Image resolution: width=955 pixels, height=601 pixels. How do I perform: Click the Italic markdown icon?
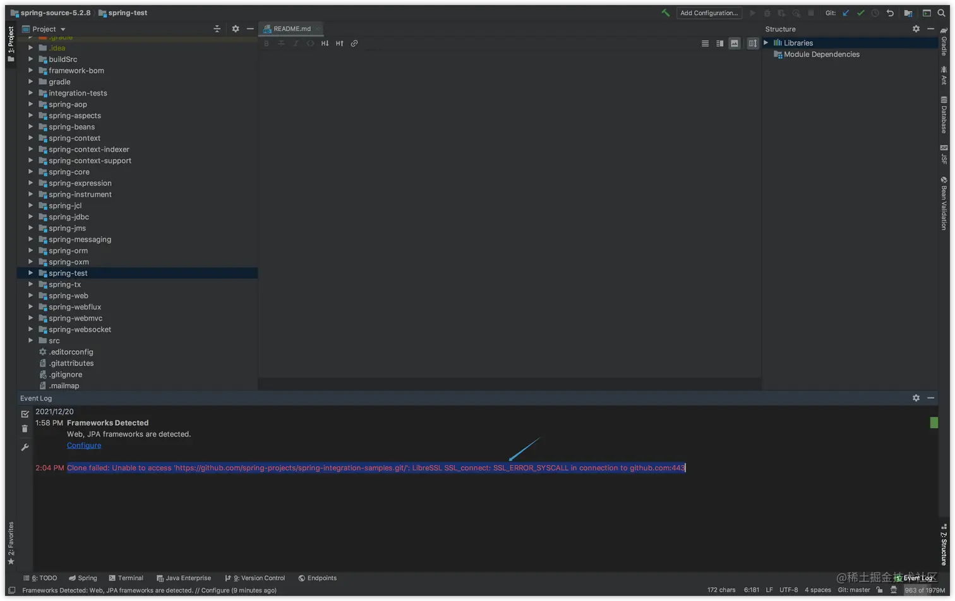coord(296,44)
